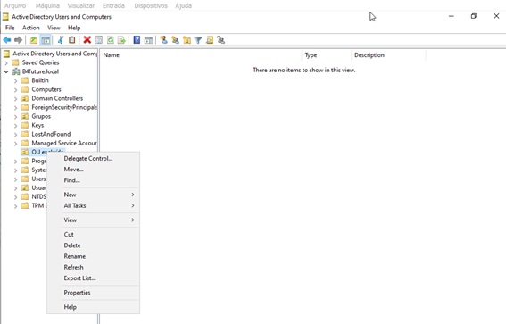Expand the Builtin container
The width and height of the screenshot is (506, 324).
[15, 81]
